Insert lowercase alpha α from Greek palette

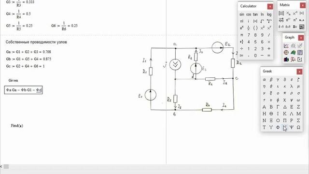click(x=264, y=79)
